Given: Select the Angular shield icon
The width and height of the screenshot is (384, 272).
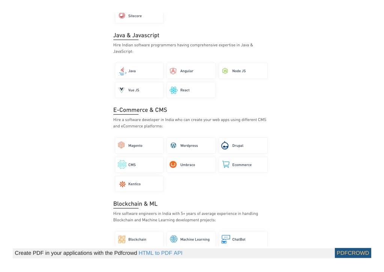Looking at the screenshot, I should tap(173, 71).
